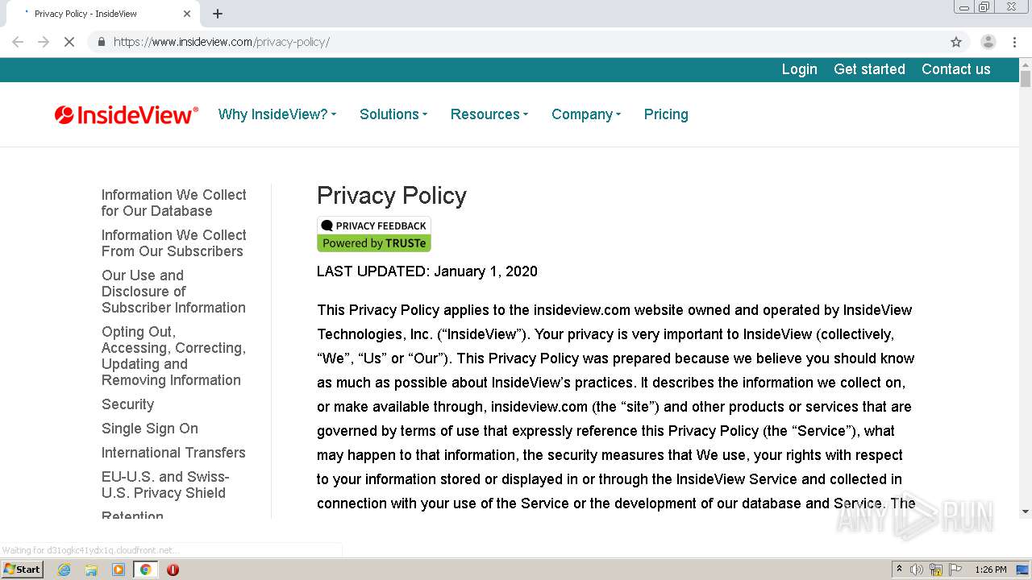Jump to Our Use and Disclosure section
Screen dimensions: 1032x580
click(x=173, y=292)
